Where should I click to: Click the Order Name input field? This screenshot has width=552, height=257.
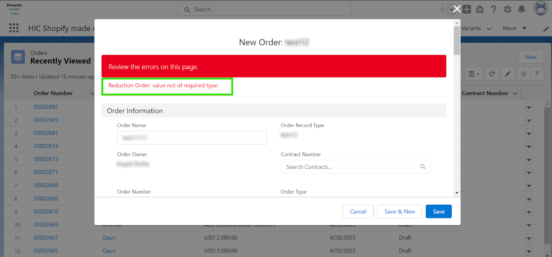(192, 138)
